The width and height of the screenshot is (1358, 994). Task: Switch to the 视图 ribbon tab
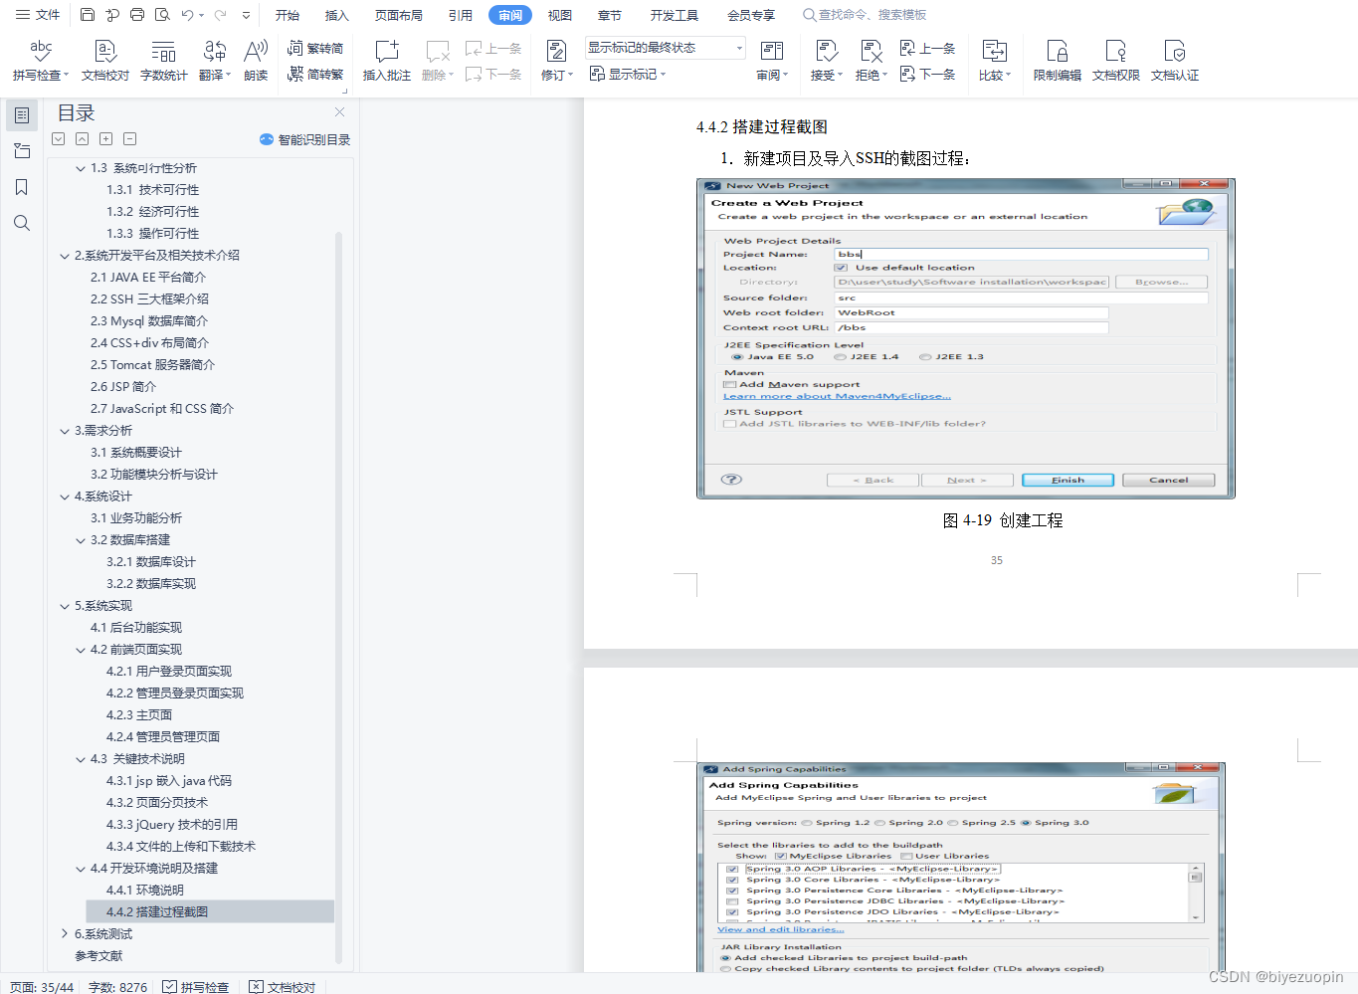559,15
